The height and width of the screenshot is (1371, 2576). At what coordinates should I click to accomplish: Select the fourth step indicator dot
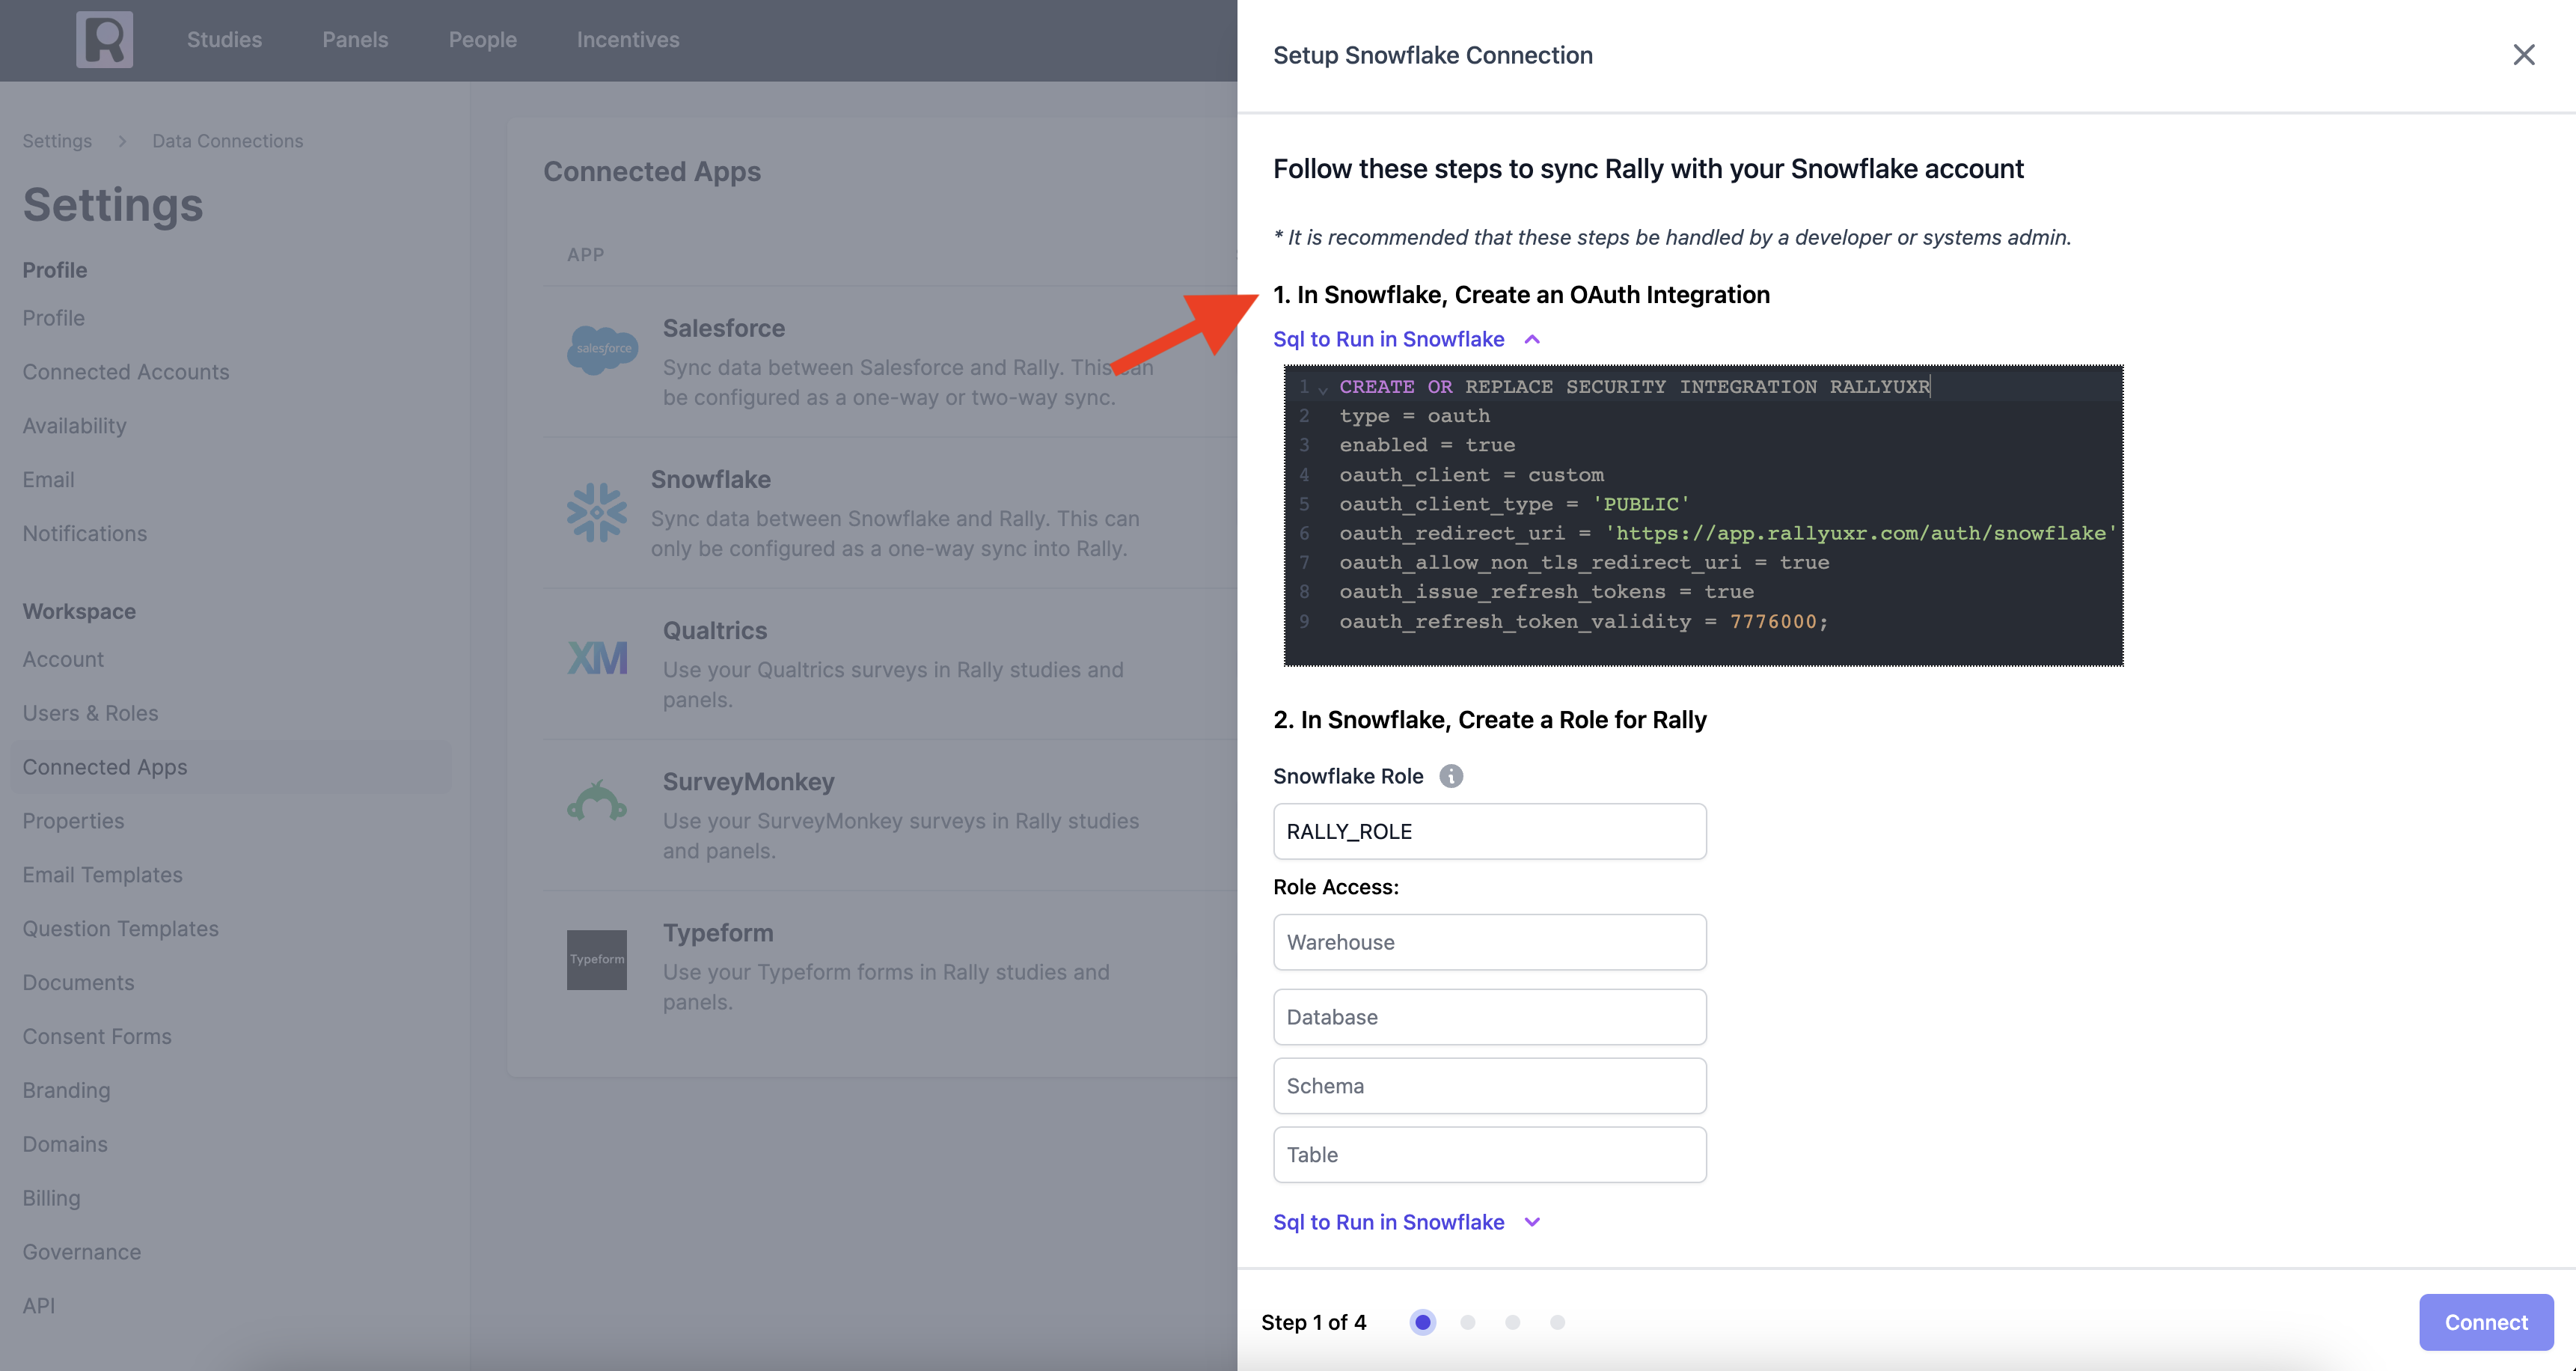point(1557,1322)
